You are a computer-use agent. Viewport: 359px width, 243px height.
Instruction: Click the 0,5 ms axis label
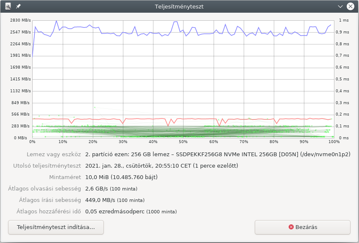(x=342, y=79)
